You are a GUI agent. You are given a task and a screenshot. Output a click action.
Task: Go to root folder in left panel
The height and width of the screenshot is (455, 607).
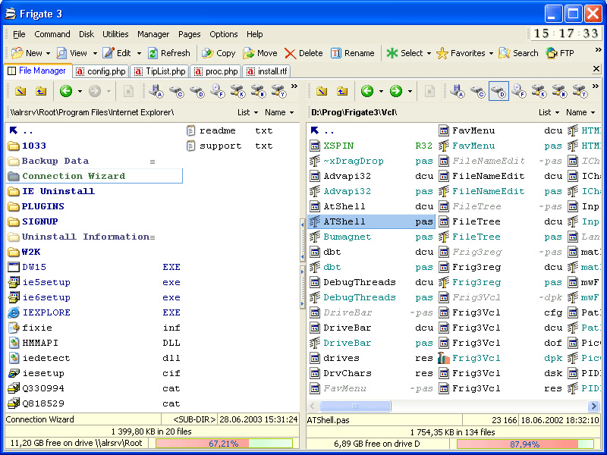click(x=20, y=91)
